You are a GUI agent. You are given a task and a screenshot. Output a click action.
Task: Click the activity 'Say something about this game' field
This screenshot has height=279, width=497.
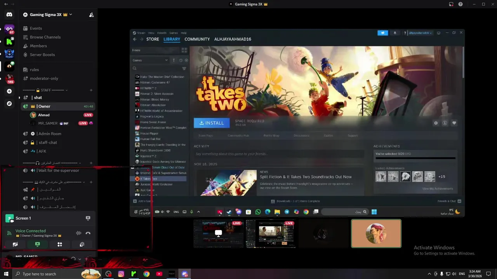pyautogui.click(x=278, y=154)
